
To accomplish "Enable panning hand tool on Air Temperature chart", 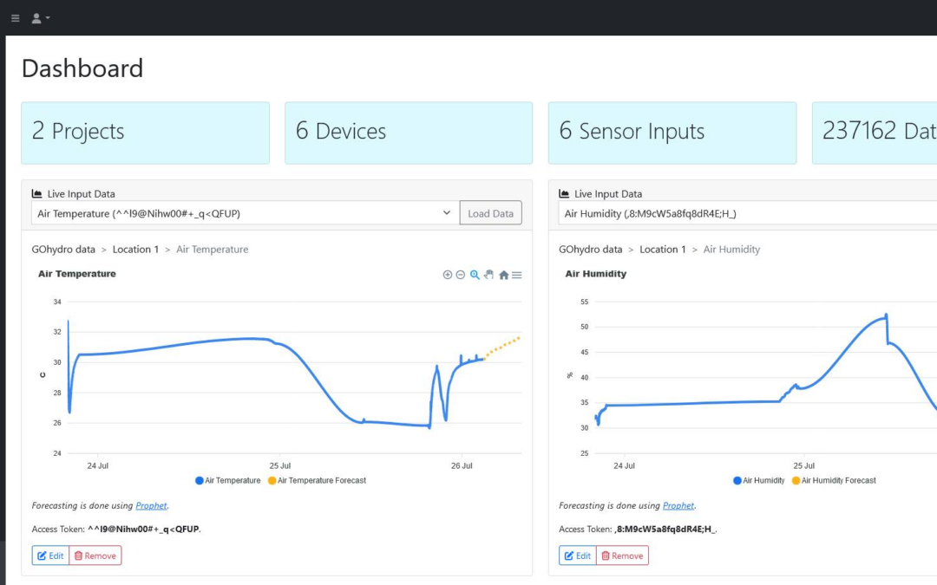I will 488,275.
